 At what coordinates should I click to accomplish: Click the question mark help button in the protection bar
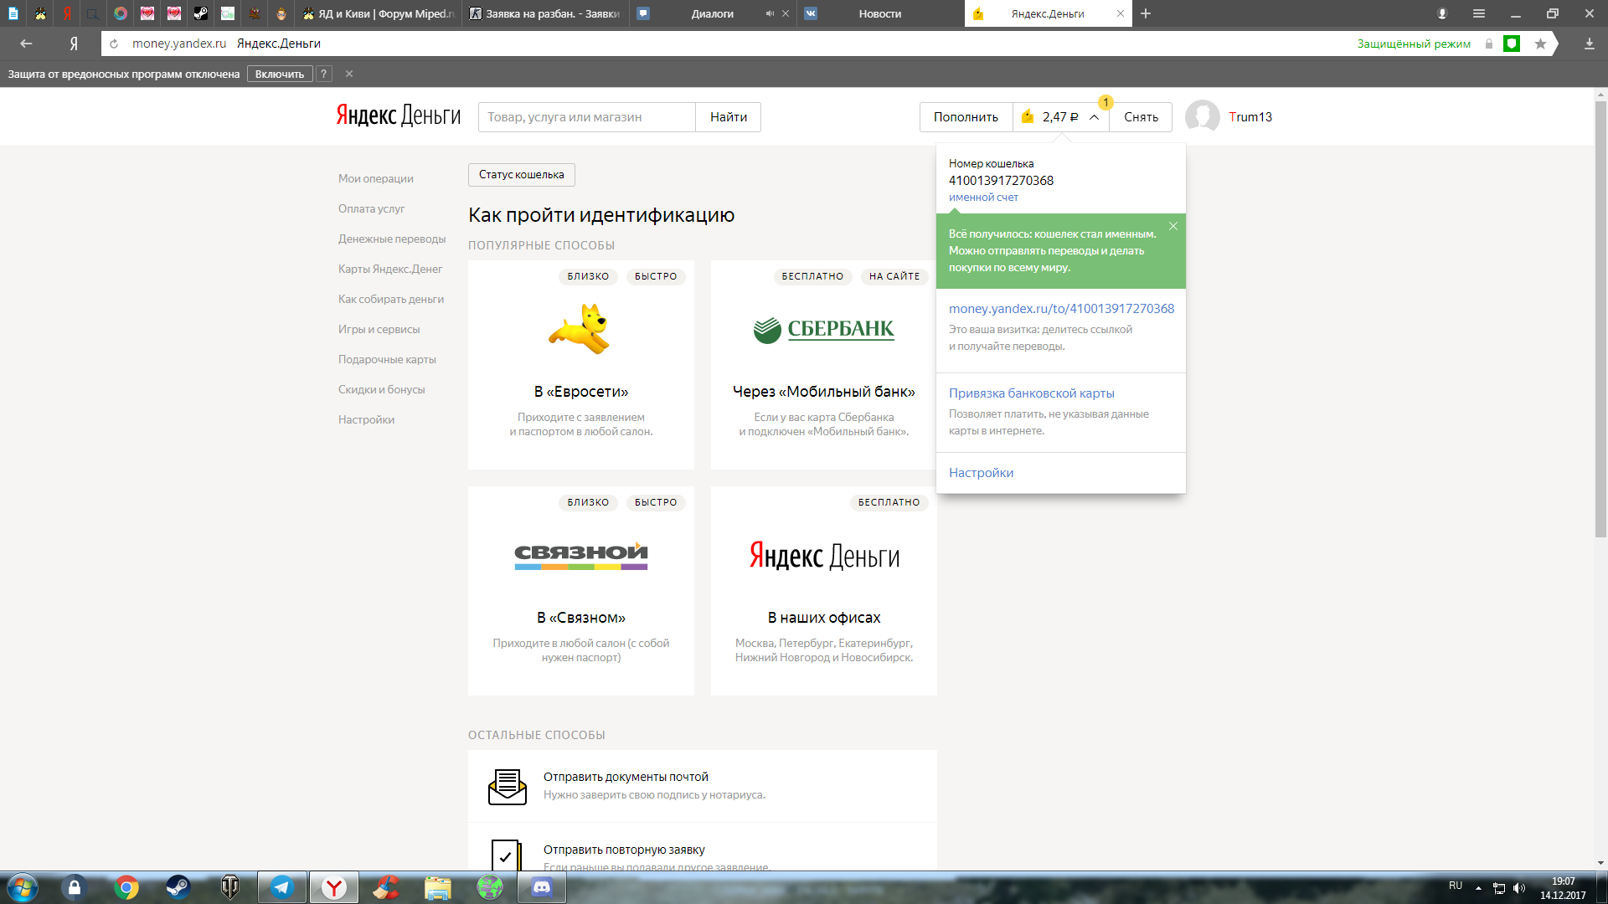click(x=323, y=74)
